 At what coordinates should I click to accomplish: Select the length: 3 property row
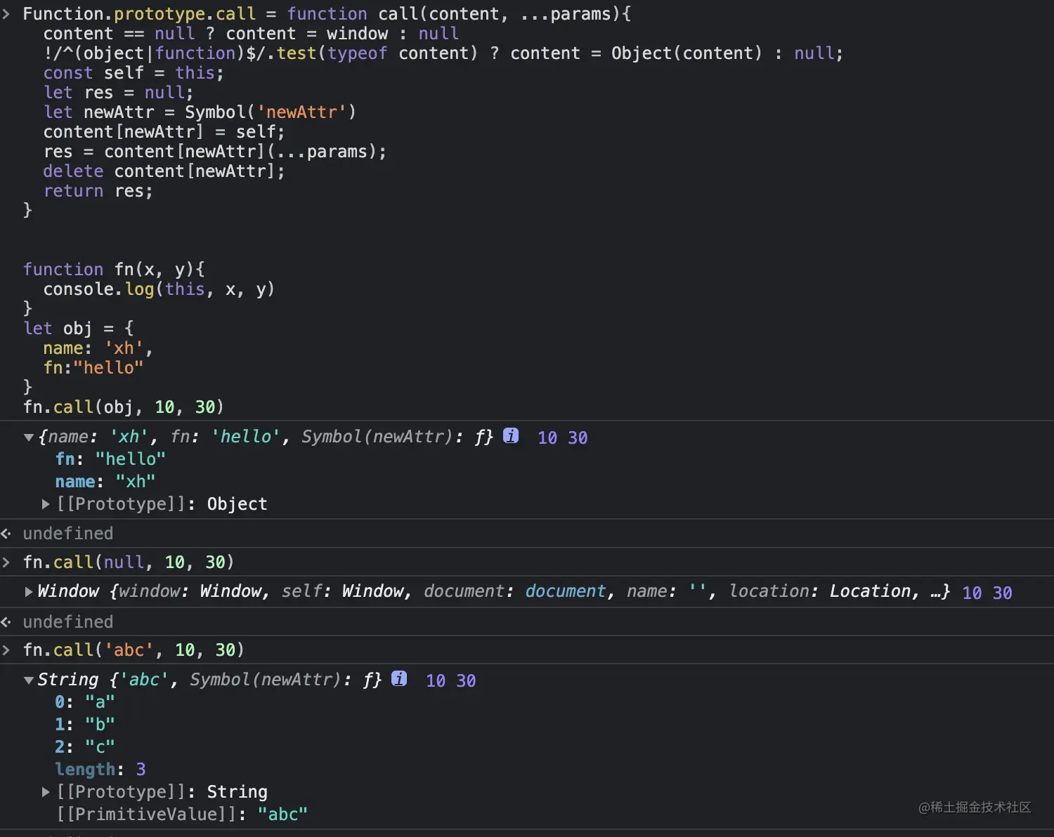(100, 770)
